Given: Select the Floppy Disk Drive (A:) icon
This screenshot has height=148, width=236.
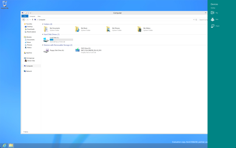Looking at the screenshot, I should [x=46, y=50].
